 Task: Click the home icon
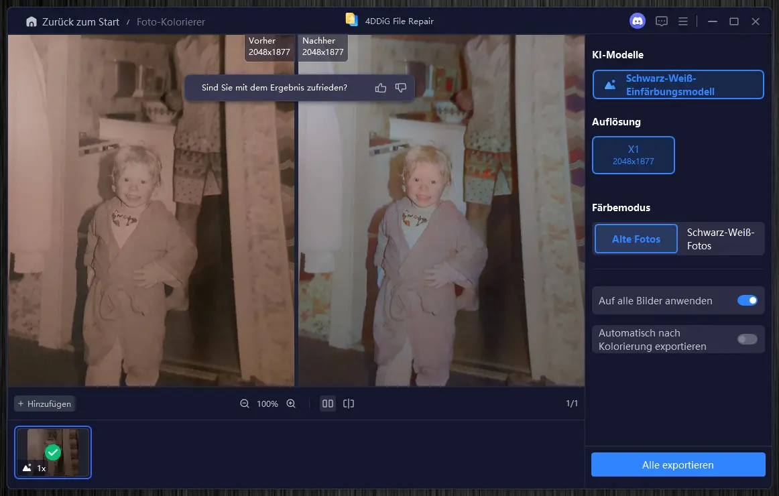point(32,22)
